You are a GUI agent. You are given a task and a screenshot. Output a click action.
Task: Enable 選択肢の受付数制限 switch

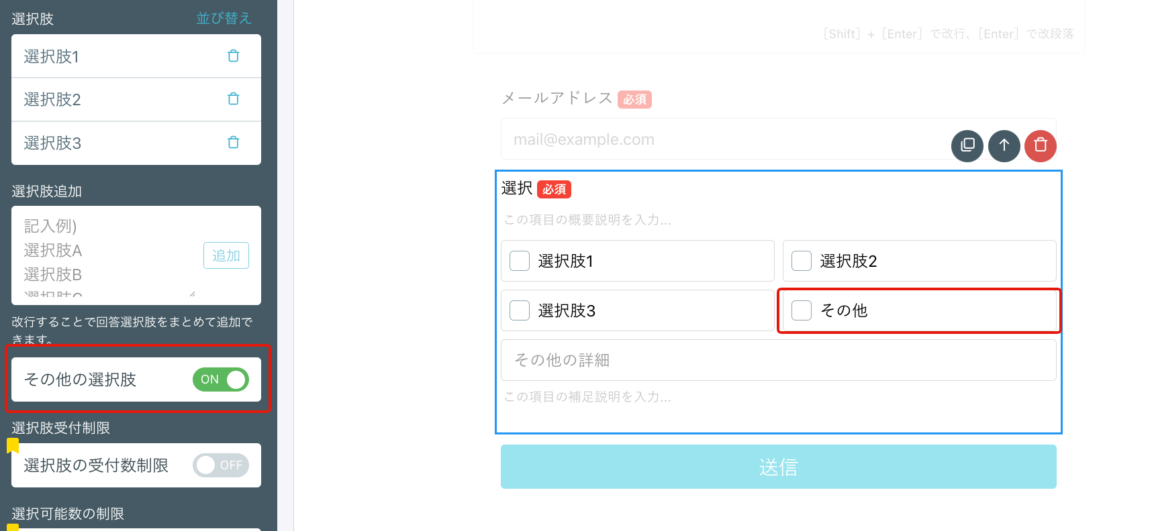click(221, 465)
